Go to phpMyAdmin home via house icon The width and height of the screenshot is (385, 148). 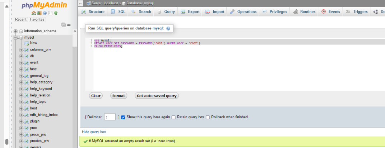34,13
